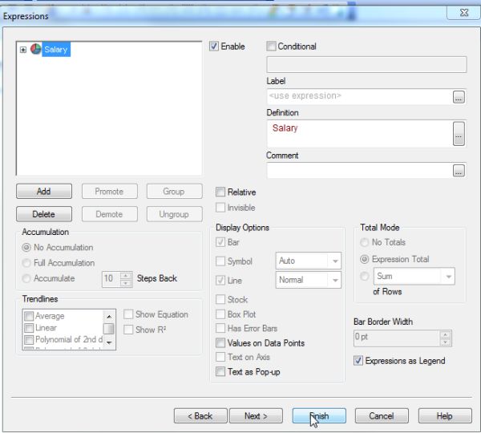481x433 pixels.
Task: Toggle Has Error Bars checkbox
Action: tap(220, 328)
